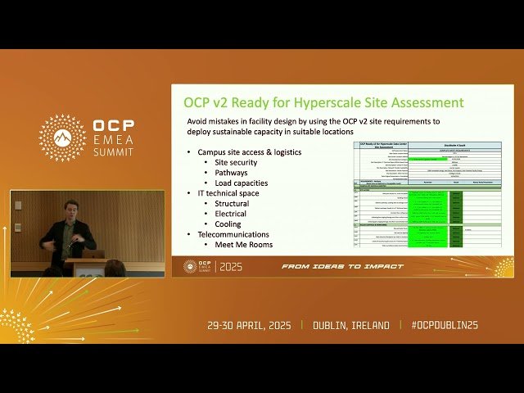This screenshot has height=393, width=524.
Task: Click the speaker video thumbnail
Action: pos(87,233)
